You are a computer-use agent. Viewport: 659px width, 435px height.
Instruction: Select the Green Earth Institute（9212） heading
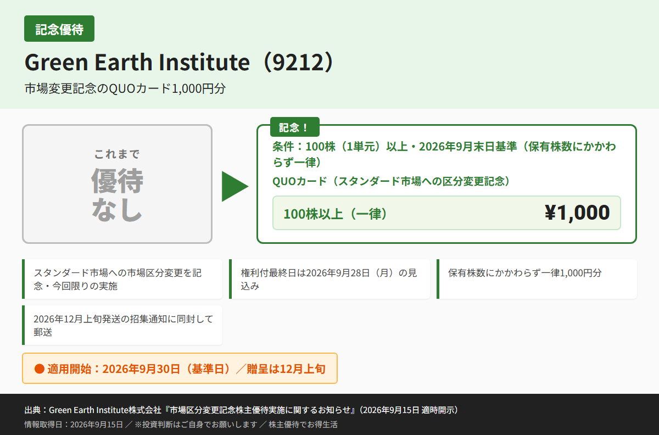pos(180,63)
